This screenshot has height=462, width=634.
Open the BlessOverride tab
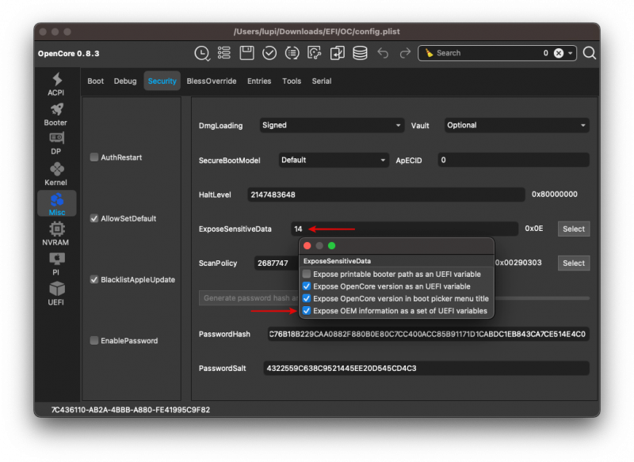[212, 81]
